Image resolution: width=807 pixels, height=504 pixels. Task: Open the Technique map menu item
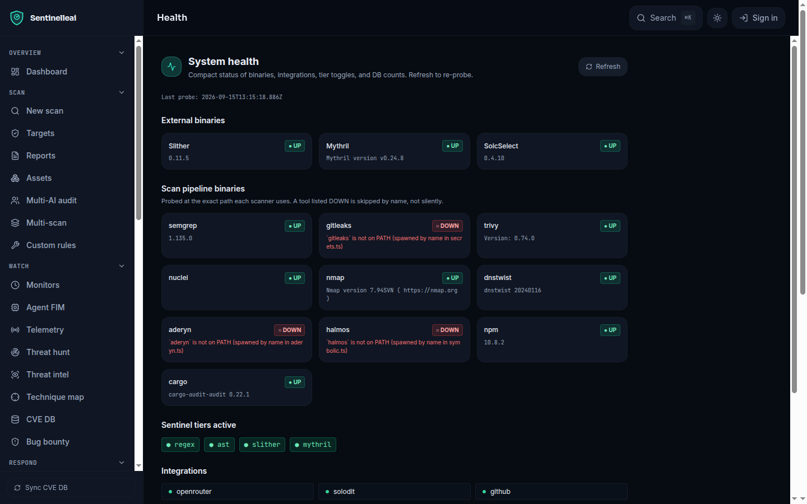67,397
